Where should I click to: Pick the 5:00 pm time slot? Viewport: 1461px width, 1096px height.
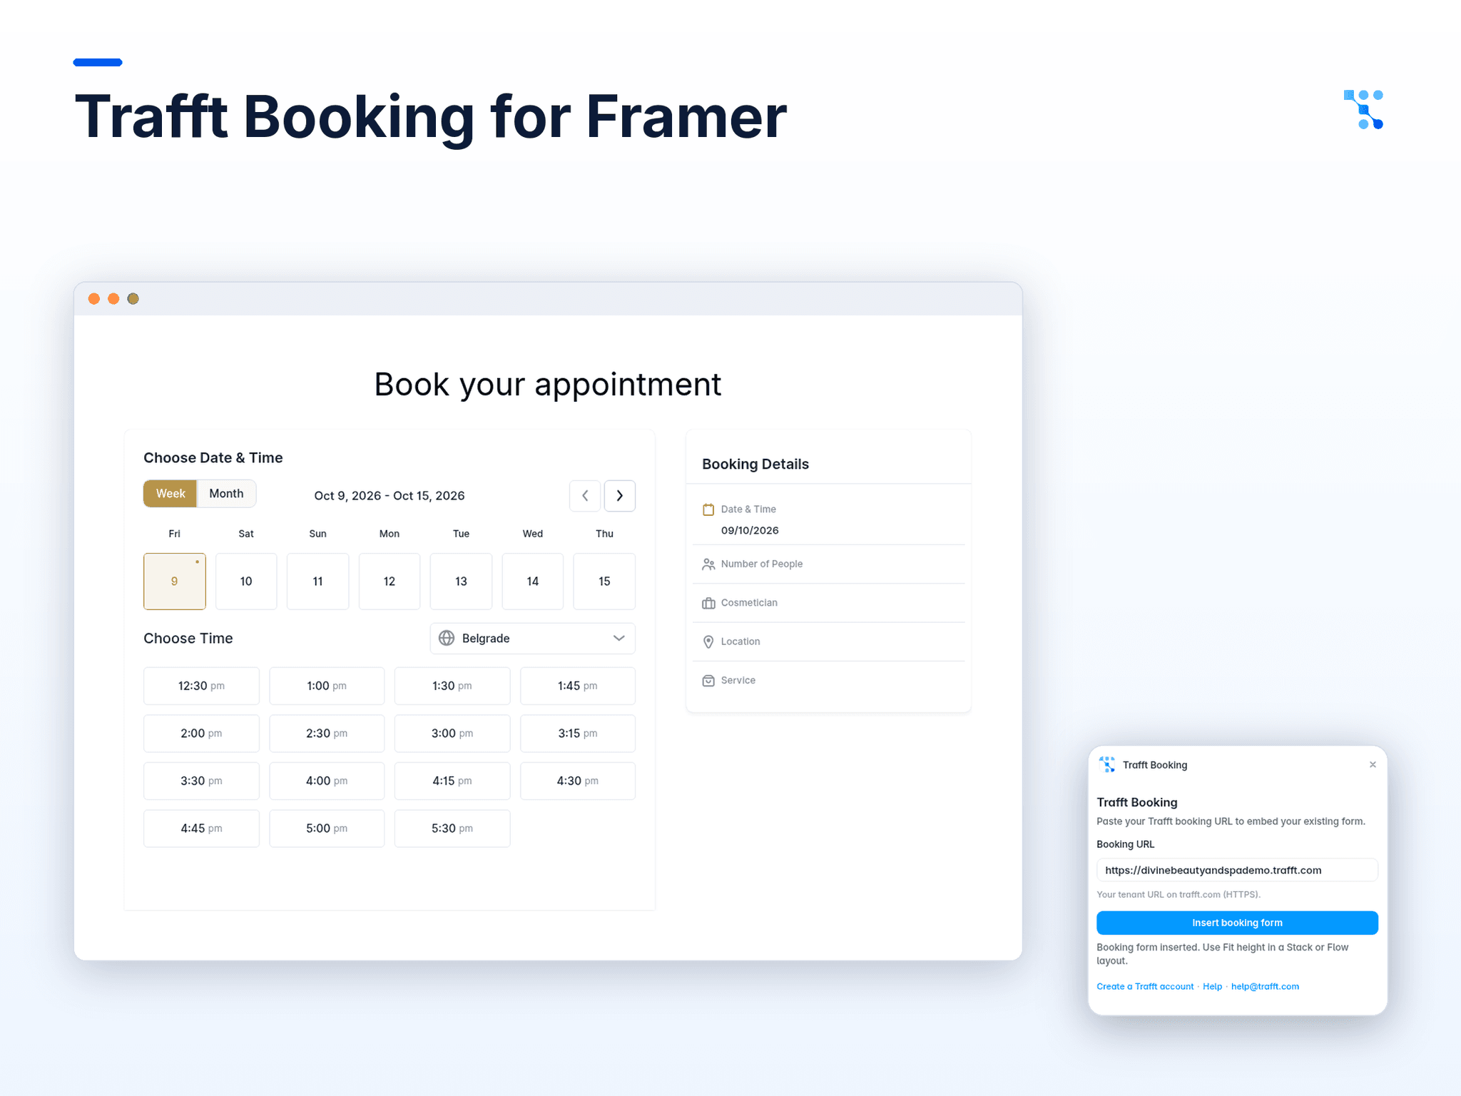click(x=327, y=828)
